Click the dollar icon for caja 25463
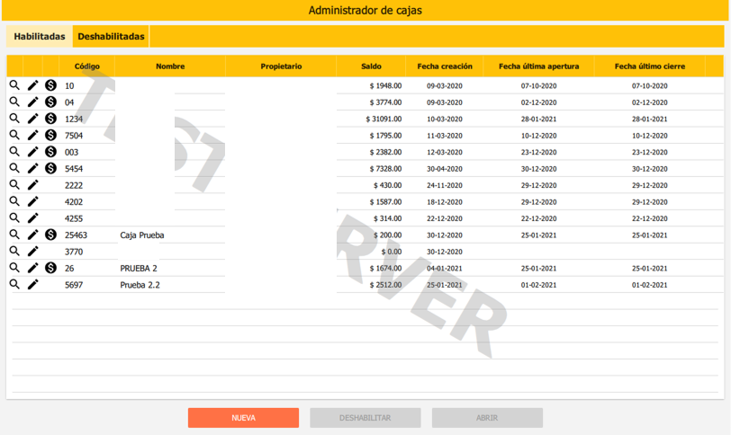The height and width of the screenshot is (435, 731). (x=51, y=235)
